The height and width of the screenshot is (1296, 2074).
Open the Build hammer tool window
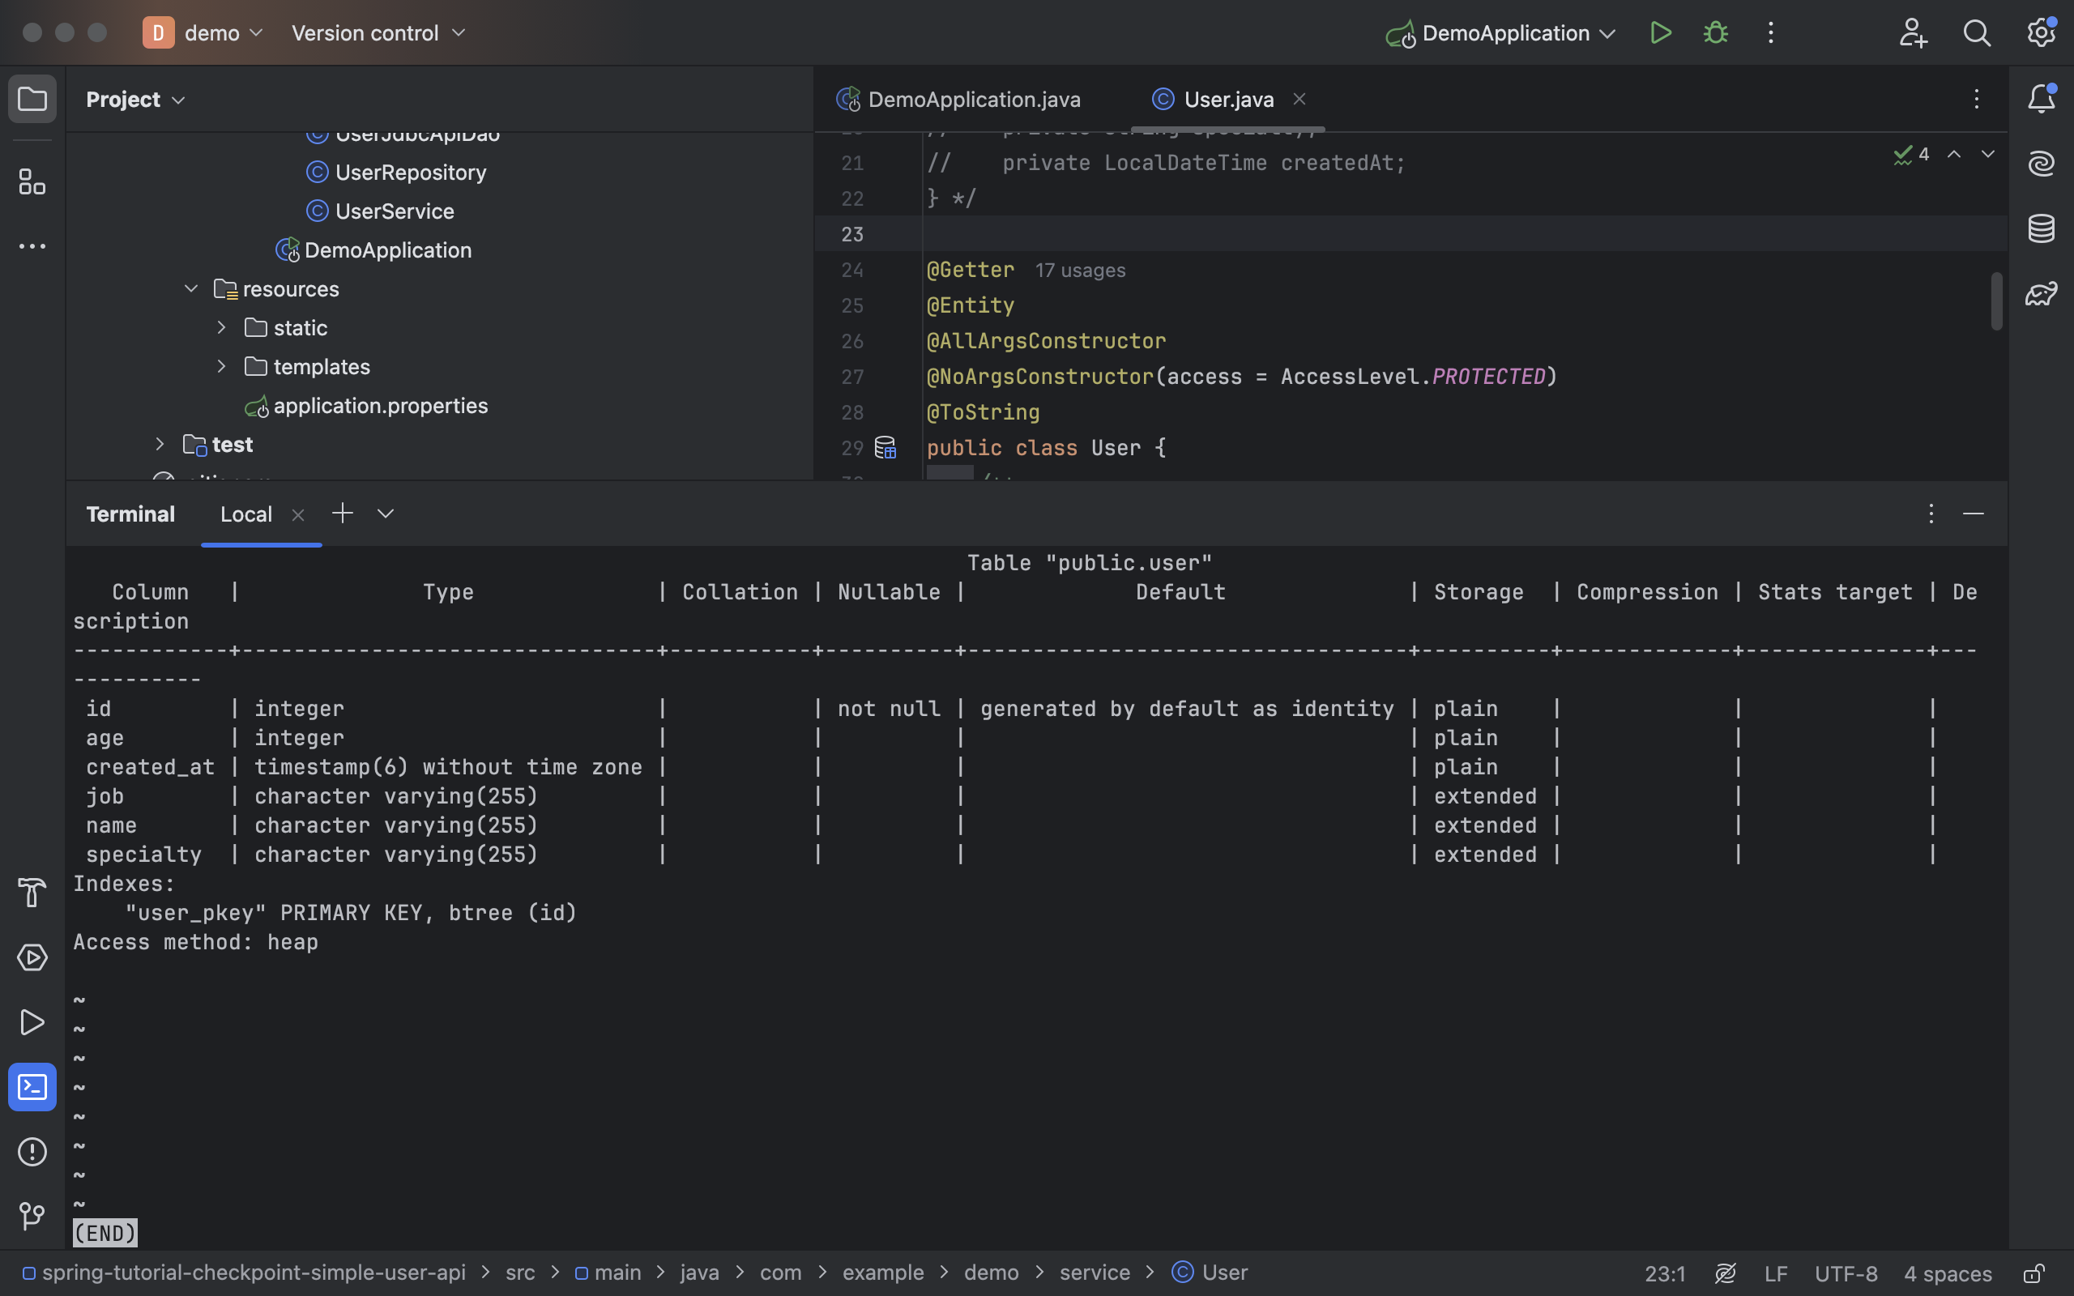point(32,893)
